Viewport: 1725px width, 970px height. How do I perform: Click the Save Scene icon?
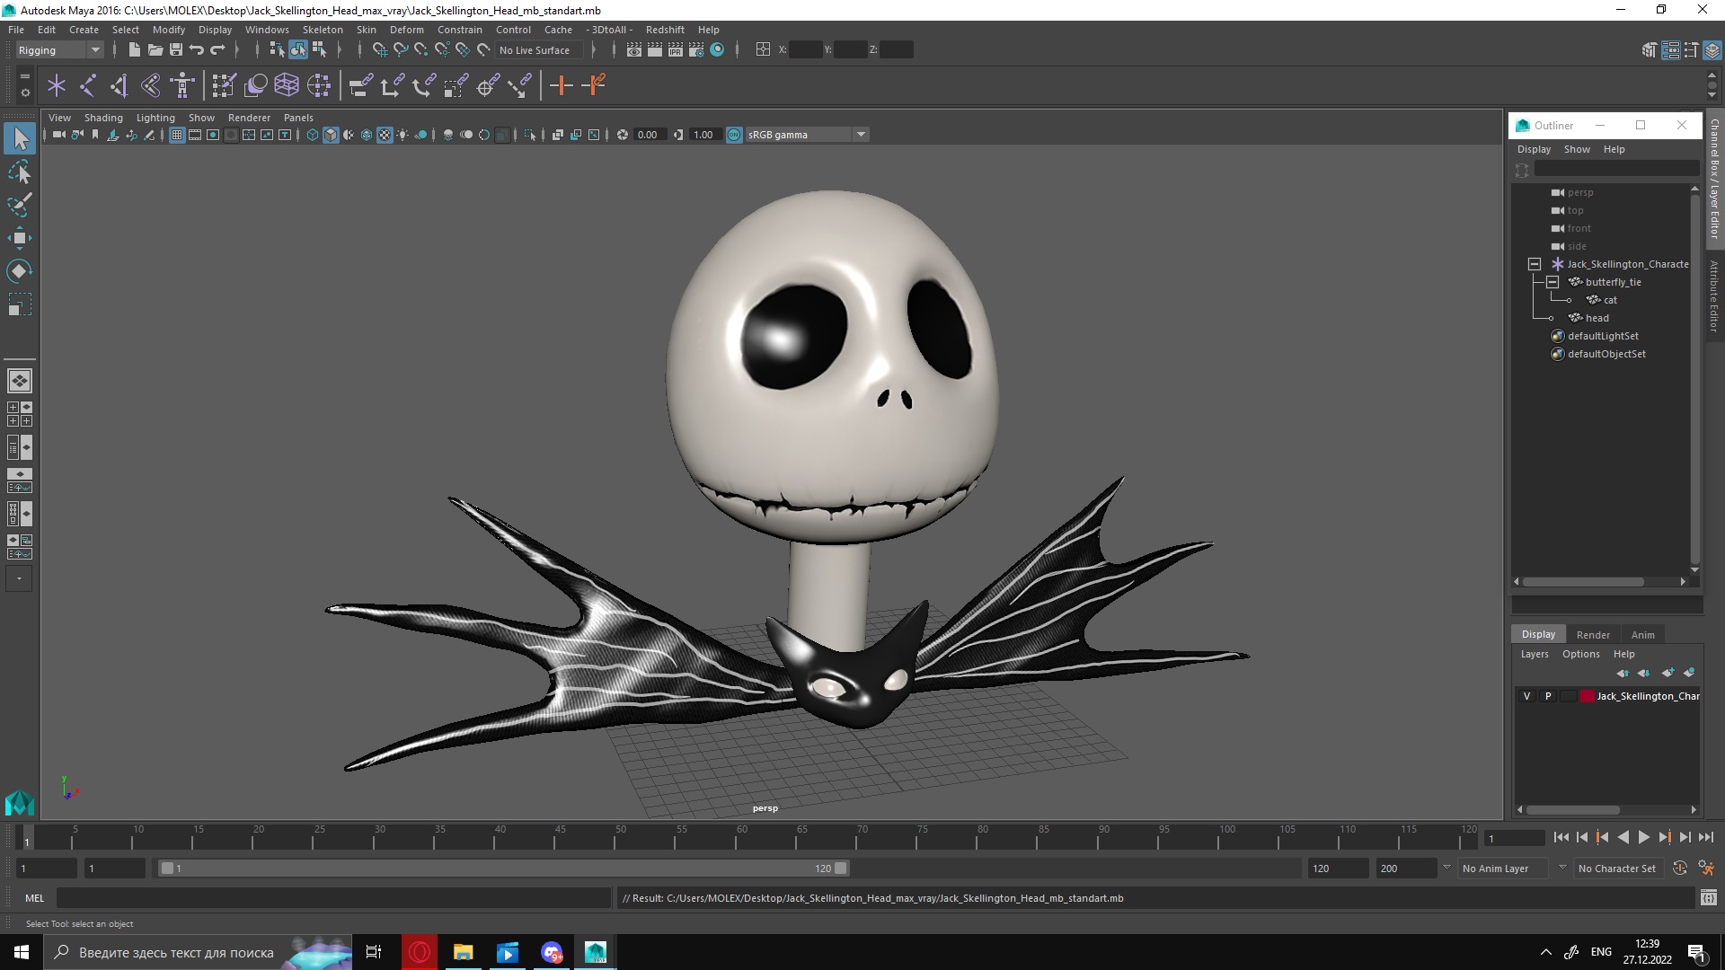point(176,49)
